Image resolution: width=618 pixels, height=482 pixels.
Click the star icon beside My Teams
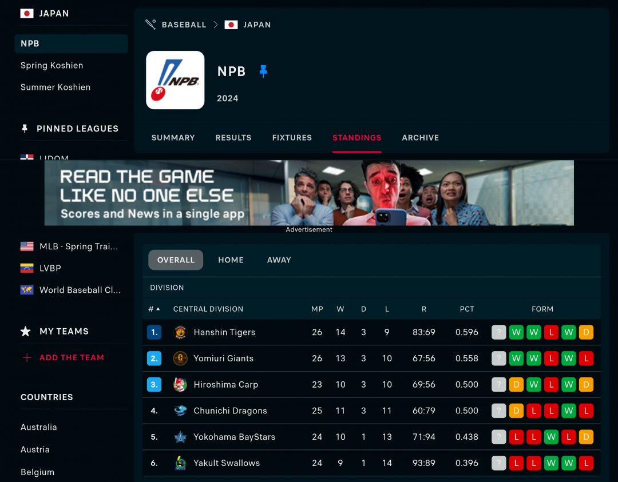(x=26, y=331)
